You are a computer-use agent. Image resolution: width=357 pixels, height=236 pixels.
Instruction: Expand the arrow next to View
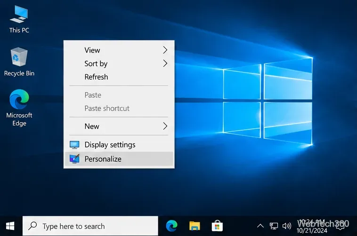[165, 50]
